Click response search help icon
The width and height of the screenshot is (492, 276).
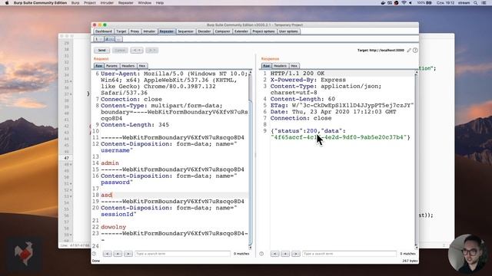(x=261, y=254)
